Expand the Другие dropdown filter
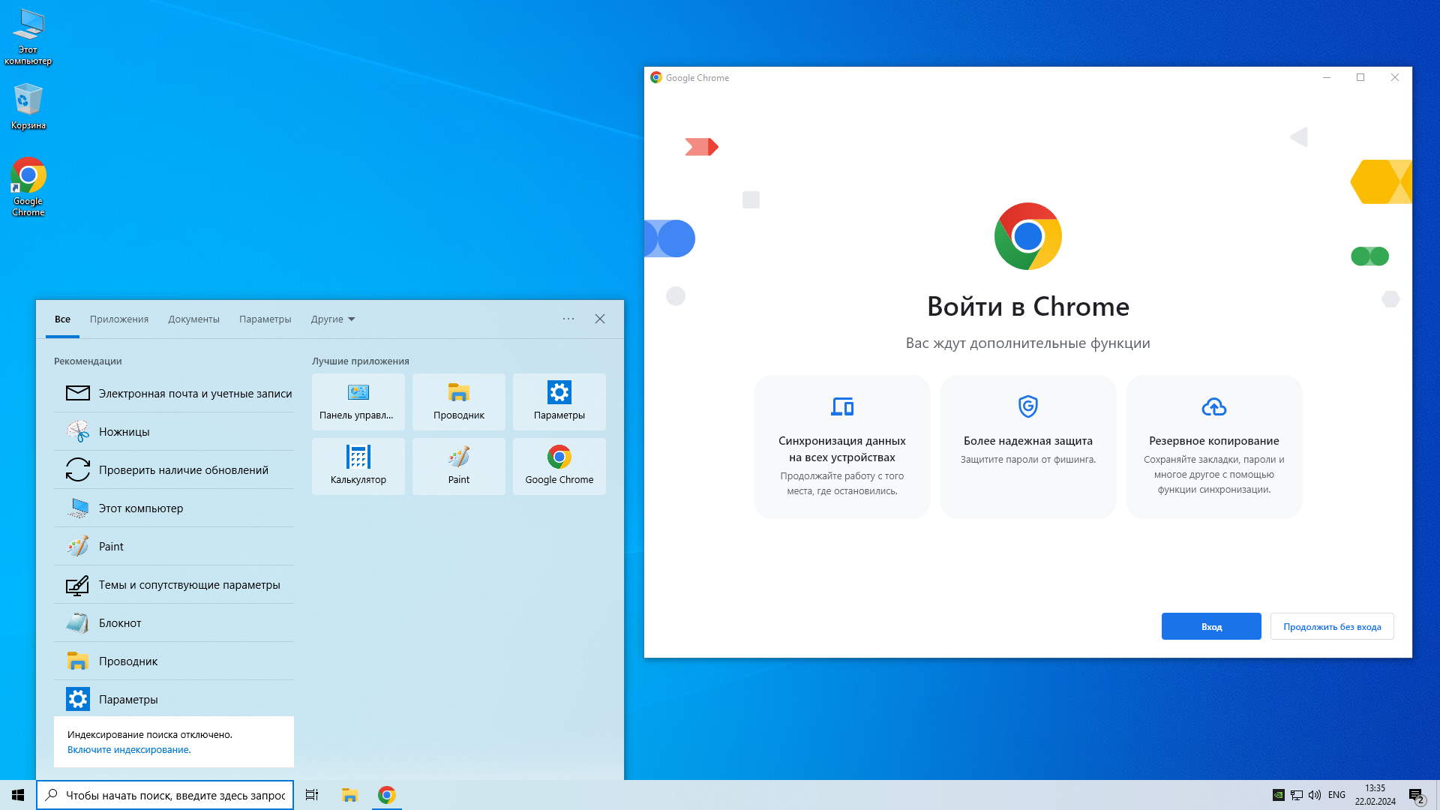This screenshot has height=810, width=1440. tap(333, 319)
